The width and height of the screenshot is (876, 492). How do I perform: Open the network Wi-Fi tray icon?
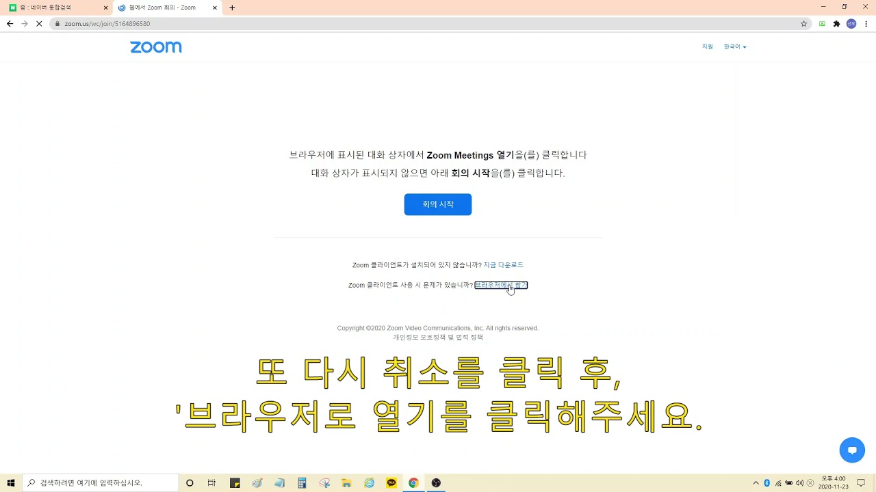point(777,483)
